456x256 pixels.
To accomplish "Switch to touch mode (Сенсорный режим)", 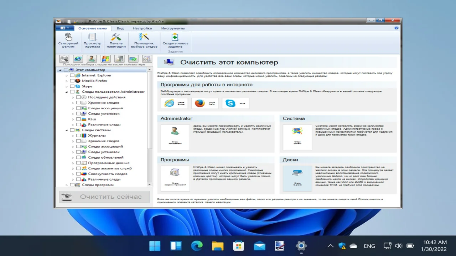I will tap(68, 41).
